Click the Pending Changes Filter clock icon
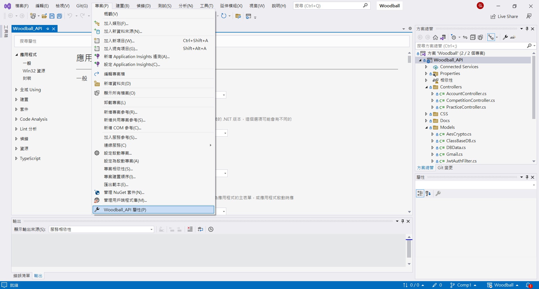539x289 pixels. 454,37
